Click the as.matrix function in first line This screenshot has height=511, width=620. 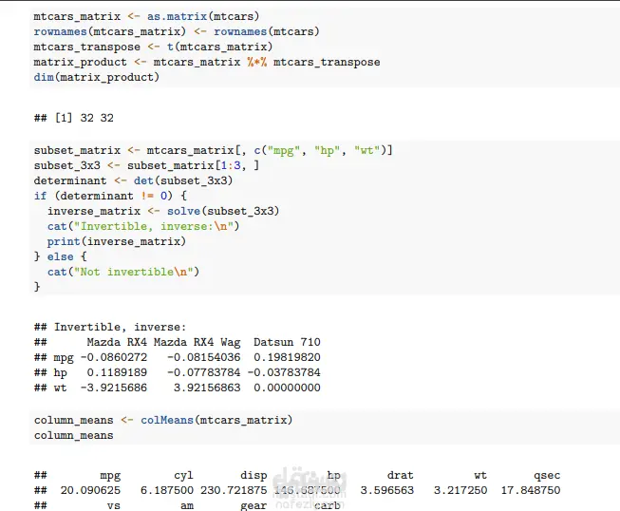tap(178, 16)
